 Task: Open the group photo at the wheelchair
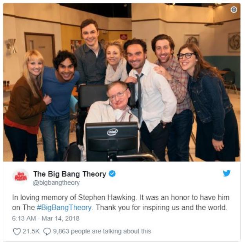122,83
